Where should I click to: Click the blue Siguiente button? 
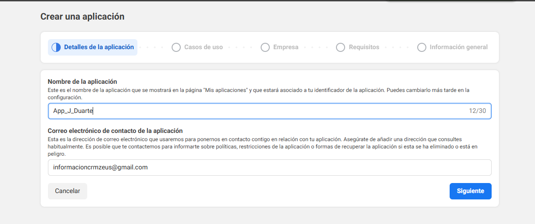470,191
